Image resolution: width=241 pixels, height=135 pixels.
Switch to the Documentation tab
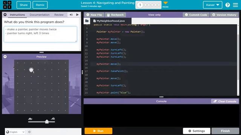tap(40, 15)
